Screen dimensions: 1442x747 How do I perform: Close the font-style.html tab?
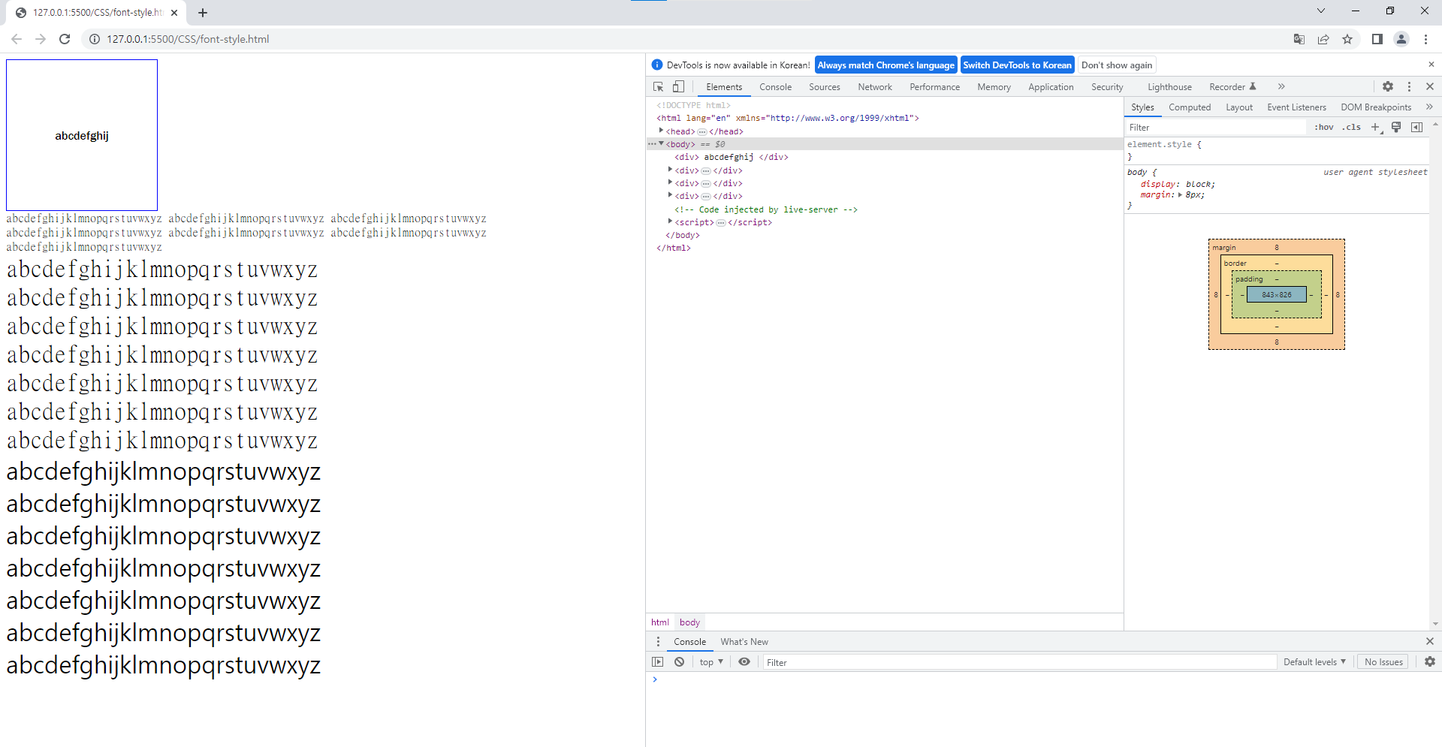click(x=174, y=13)
